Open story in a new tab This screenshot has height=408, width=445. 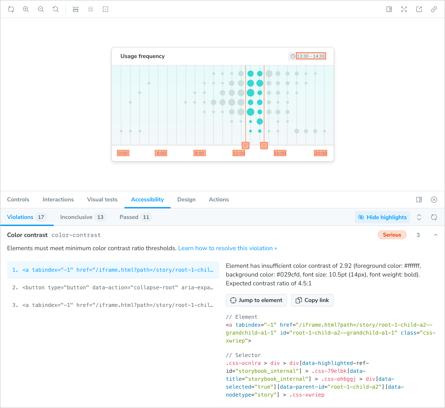click(419, 9)
